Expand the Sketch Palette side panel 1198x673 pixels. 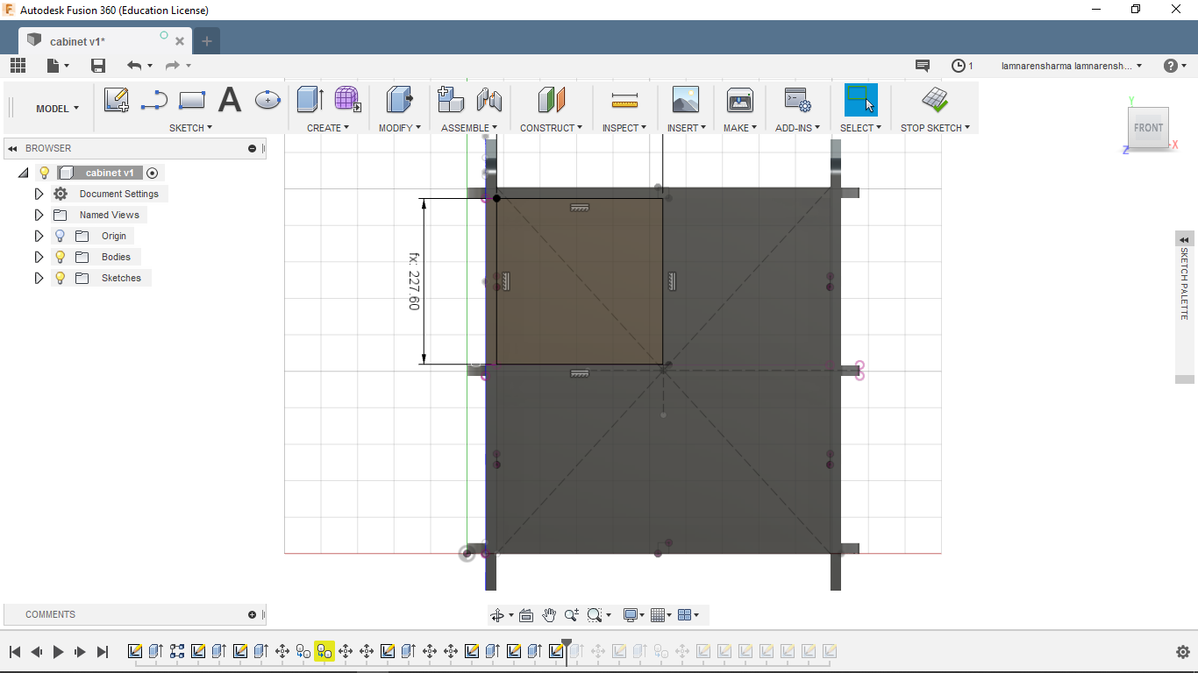tap(1185, 240)
